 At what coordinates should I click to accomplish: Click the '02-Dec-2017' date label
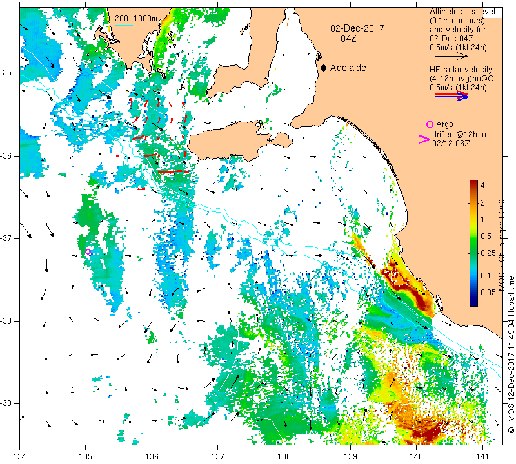[x=357, y=28]
